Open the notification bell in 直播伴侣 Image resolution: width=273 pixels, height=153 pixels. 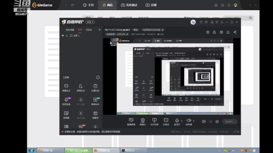click(x=228, y=32)
